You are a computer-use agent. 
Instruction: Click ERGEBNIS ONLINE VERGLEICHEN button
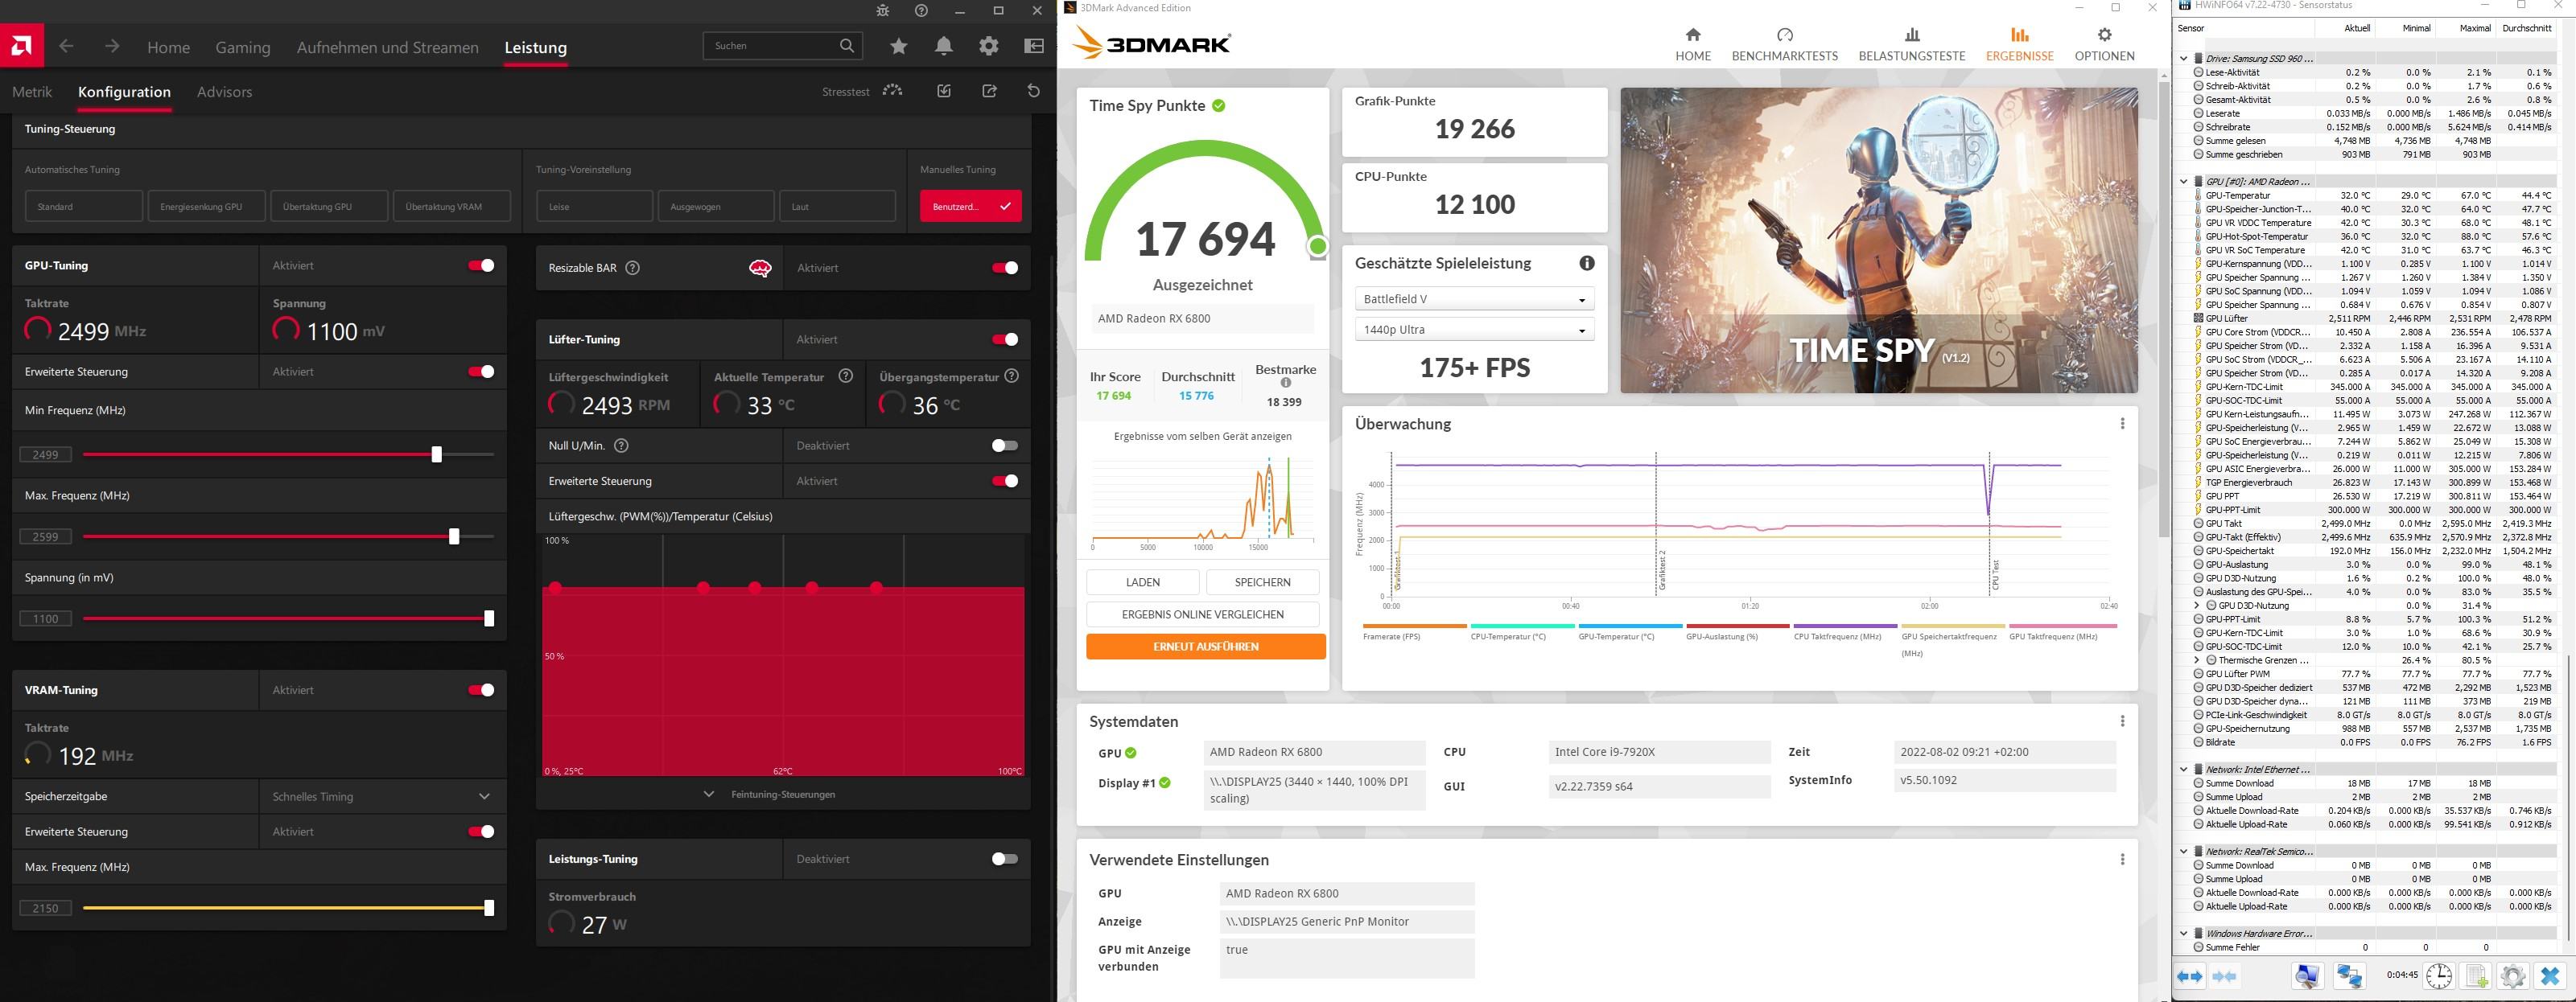tap(1202, 614)
